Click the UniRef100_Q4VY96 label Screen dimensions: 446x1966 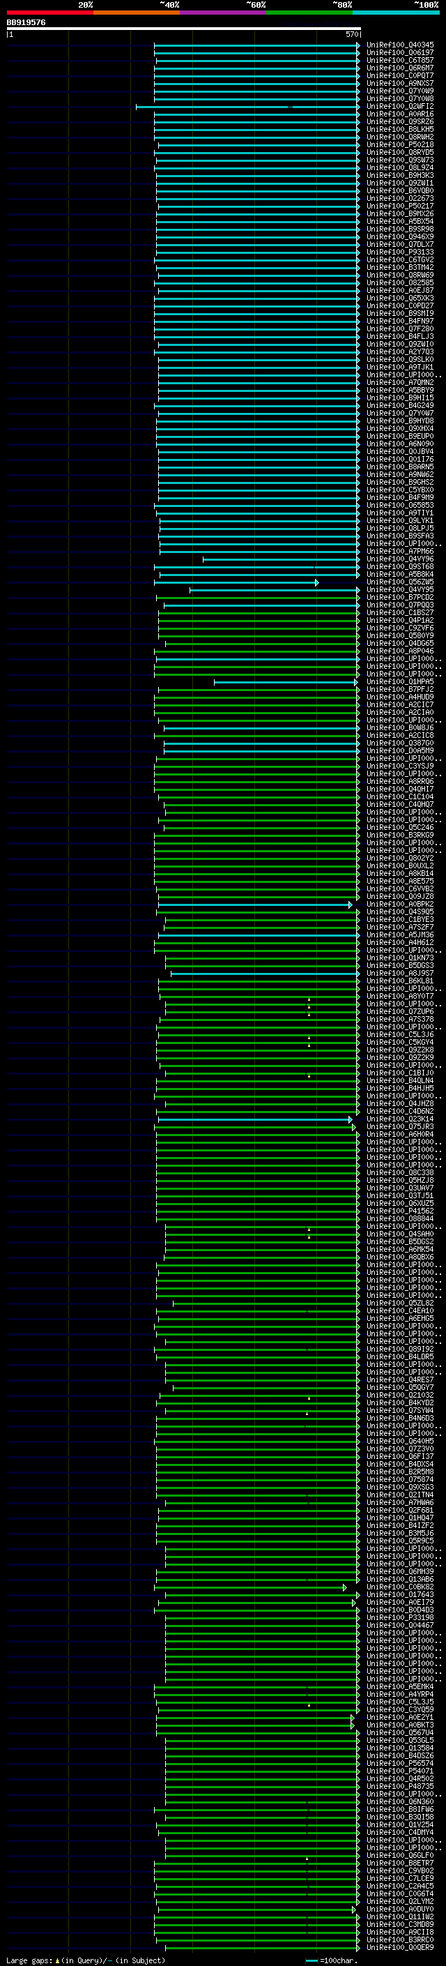pos(400,559)
